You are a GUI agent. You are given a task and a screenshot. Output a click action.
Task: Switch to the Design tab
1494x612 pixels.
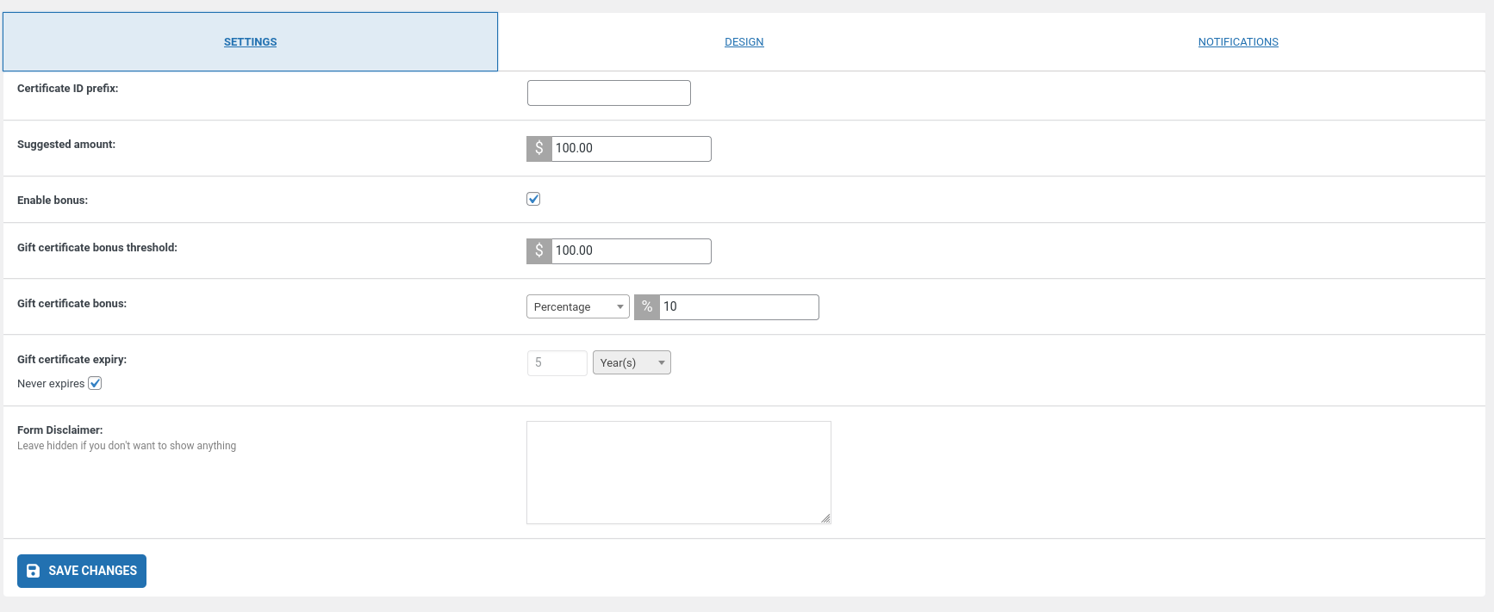click(744, 42)
